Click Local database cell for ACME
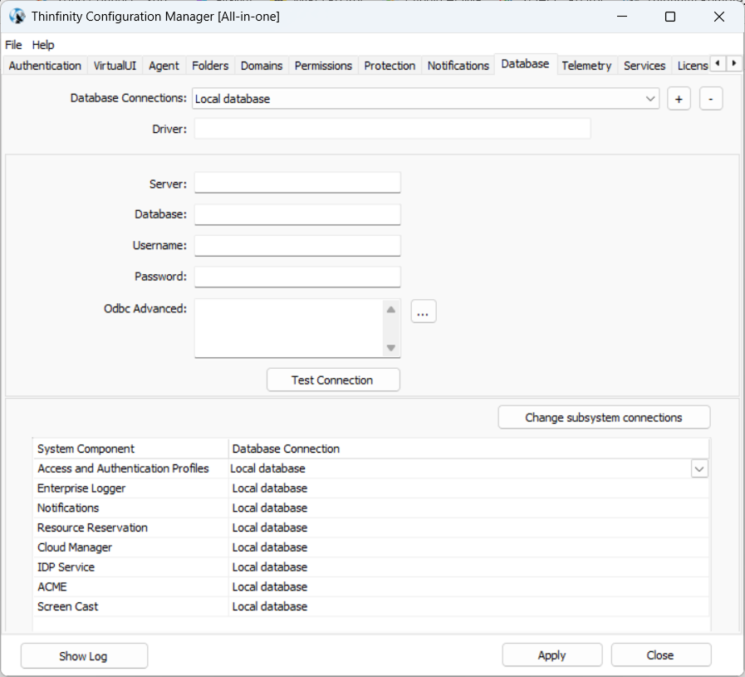 (x=468, y=586)
